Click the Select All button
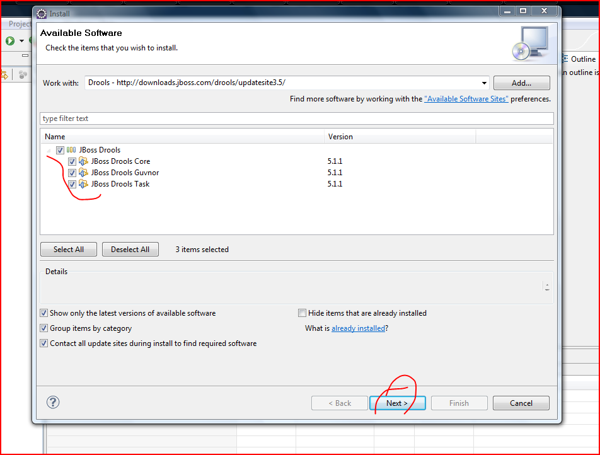Viewport: 600px width, 455px height. 69,250
